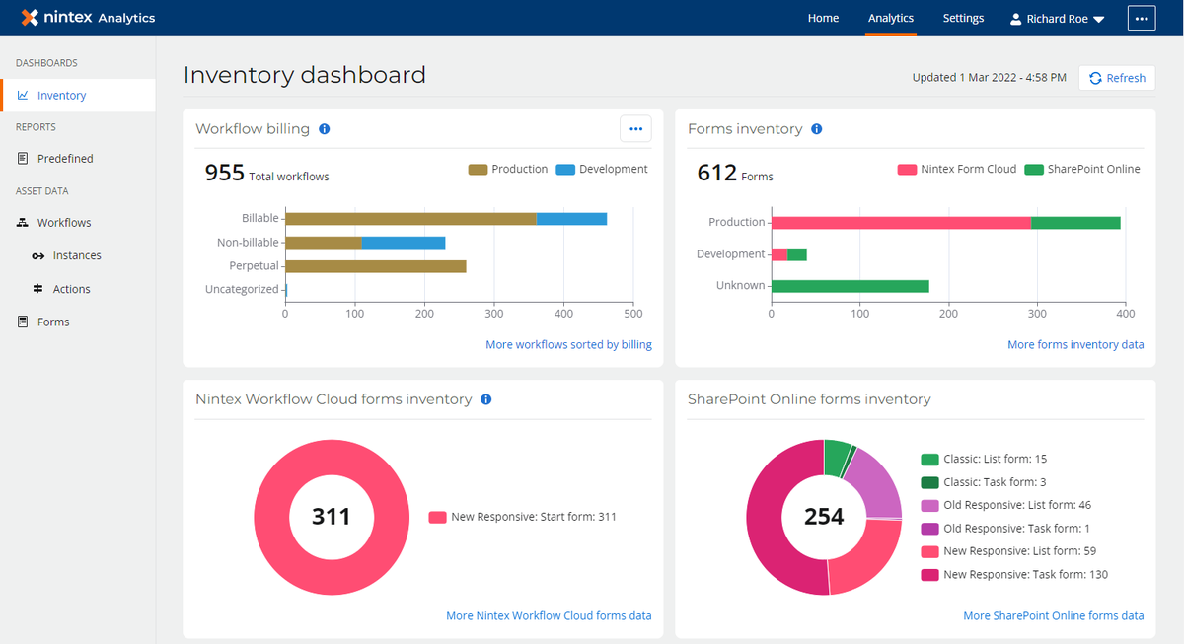Go to the Home tab
Viewport: 1184px width, 644px height.
coord(823,18)
